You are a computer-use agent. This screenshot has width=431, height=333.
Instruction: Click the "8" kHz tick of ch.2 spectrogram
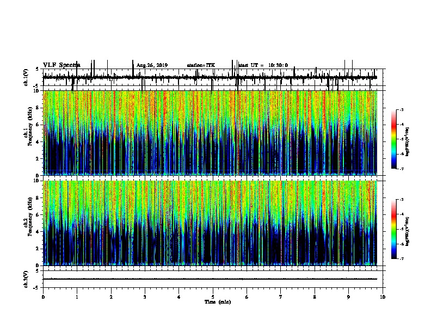click(x=38, y=198)
